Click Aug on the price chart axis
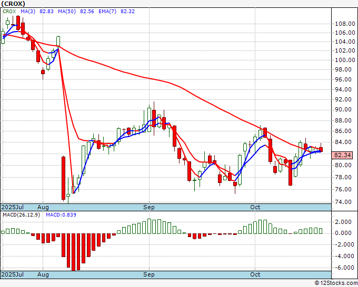 pos(43,208)
